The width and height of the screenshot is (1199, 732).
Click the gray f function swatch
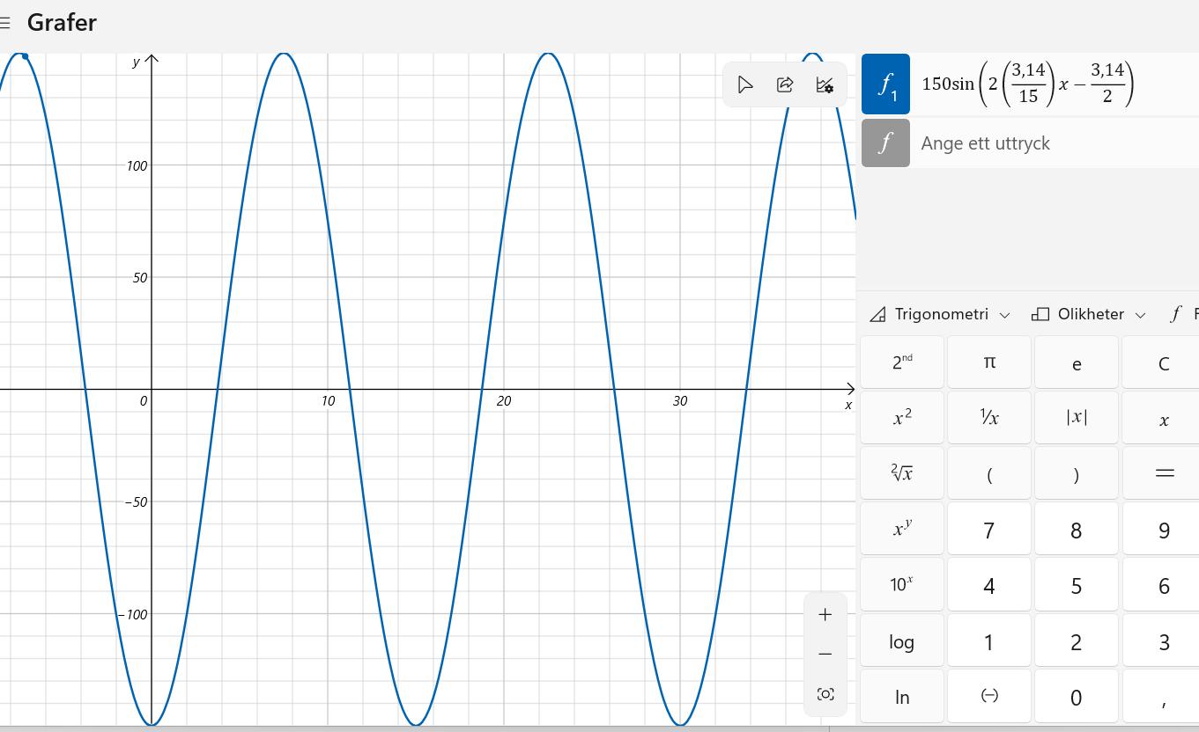click(x=885, y=143)
